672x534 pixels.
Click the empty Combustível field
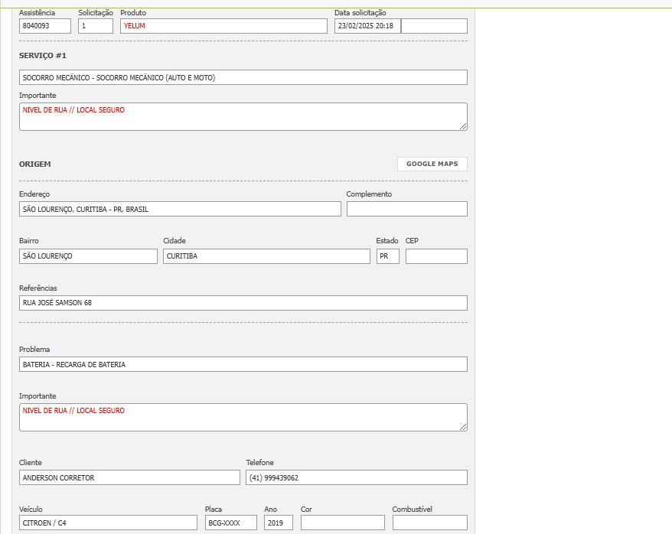coord(430,523)
